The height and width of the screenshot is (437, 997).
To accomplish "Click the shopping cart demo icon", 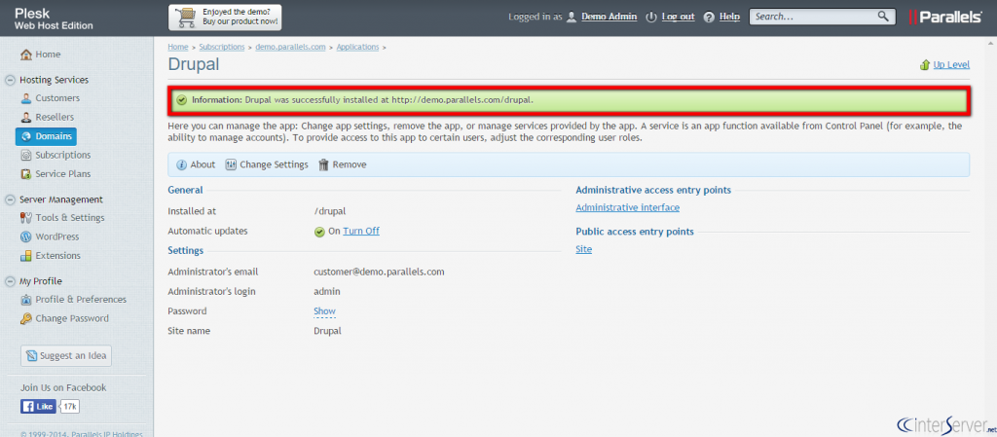I will 186,18.
